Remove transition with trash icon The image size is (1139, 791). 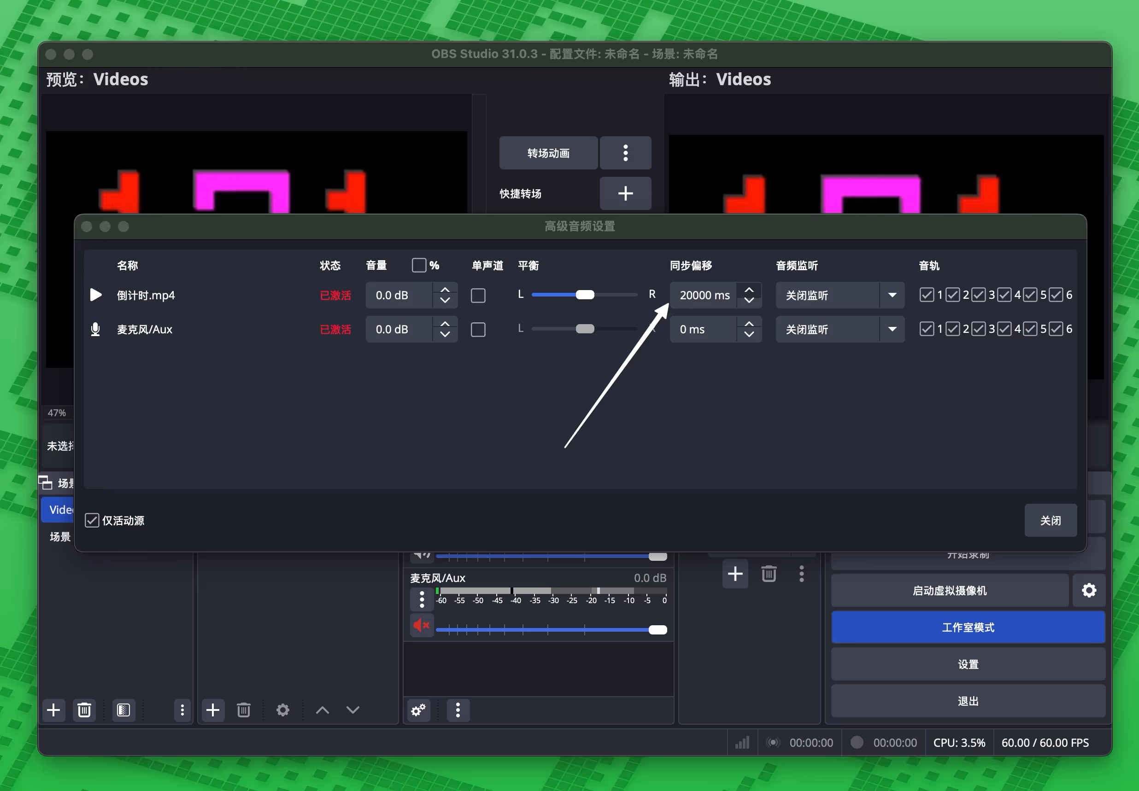[769, 574]
